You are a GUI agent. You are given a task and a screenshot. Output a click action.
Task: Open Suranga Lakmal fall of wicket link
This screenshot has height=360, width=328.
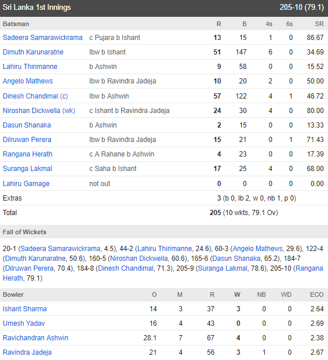pyautogui.click(x=223, y=268)
